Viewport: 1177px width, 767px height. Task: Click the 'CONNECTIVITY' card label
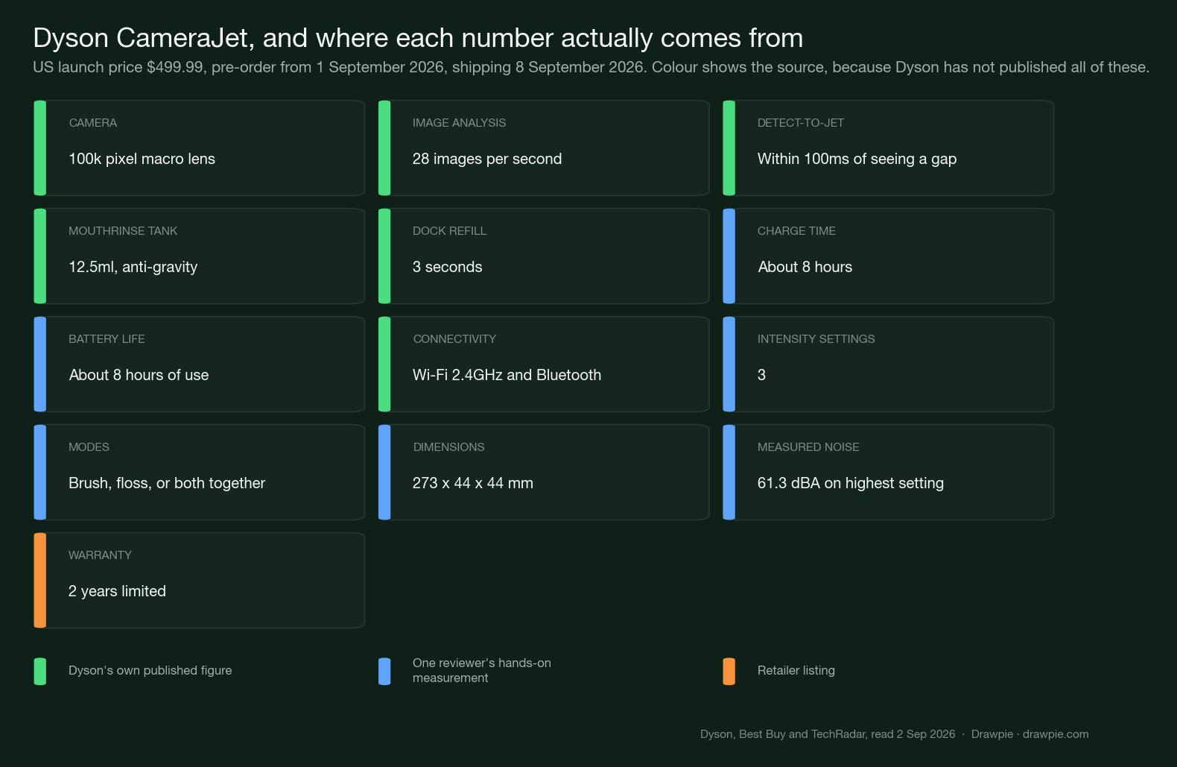pos(454,339)
